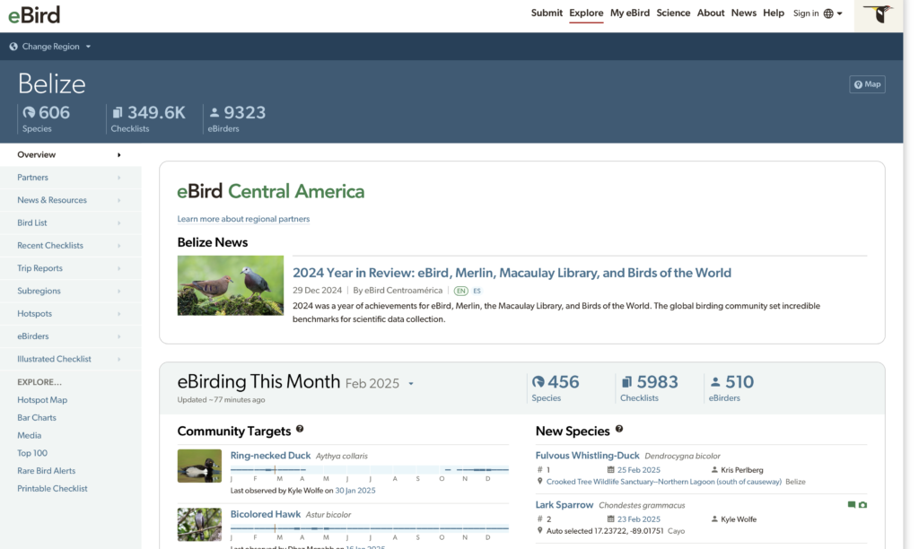Click the person icon next to 510

point(715,382)
